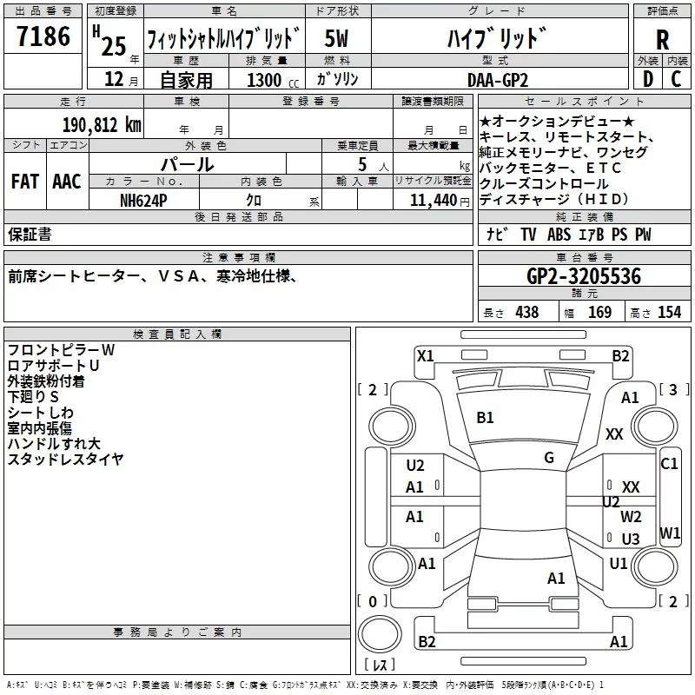Click the W1 mark on right side

(670, 533)
